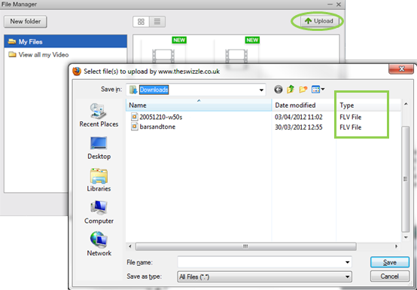Select My Files folder in sidebar
The image size is (417, 290).
pyautogui.click(x=65, y=41)
